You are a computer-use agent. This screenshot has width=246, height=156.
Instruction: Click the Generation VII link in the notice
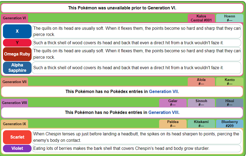tap(163, 91)
